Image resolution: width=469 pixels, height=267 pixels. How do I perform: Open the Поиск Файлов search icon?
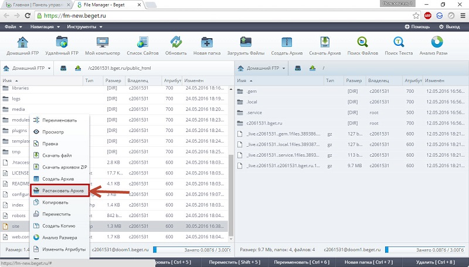[362, 46]
